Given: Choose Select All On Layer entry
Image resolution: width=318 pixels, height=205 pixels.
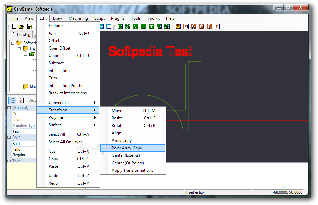Looking at the screenshot, I should [68, 142].
